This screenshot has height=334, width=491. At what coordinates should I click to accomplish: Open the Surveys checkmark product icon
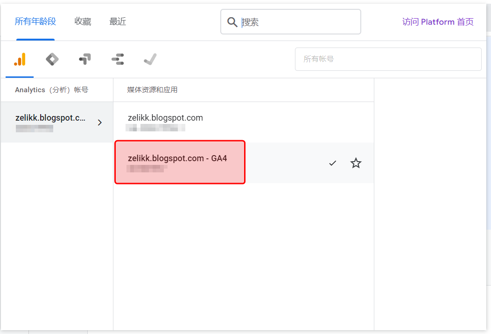(x=150, y=59)
